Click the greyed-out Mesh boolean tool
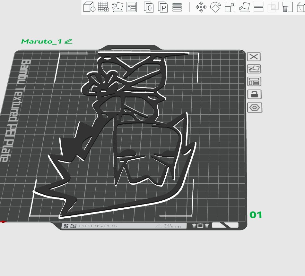Screen dimensions: 305x276 pos(273,7)
